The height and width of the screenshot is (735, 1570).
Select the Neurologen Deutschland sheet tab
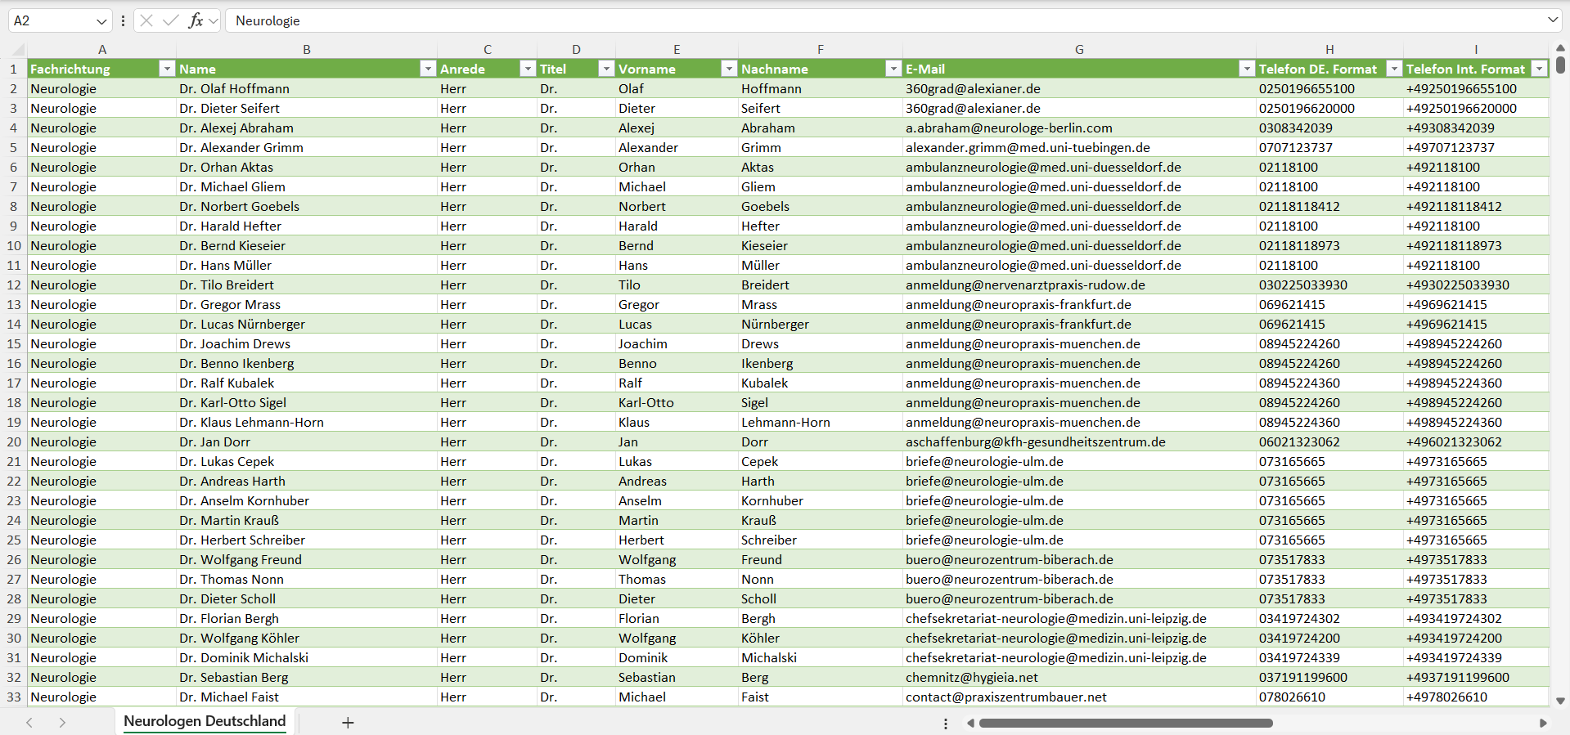[x=205, y=721]
